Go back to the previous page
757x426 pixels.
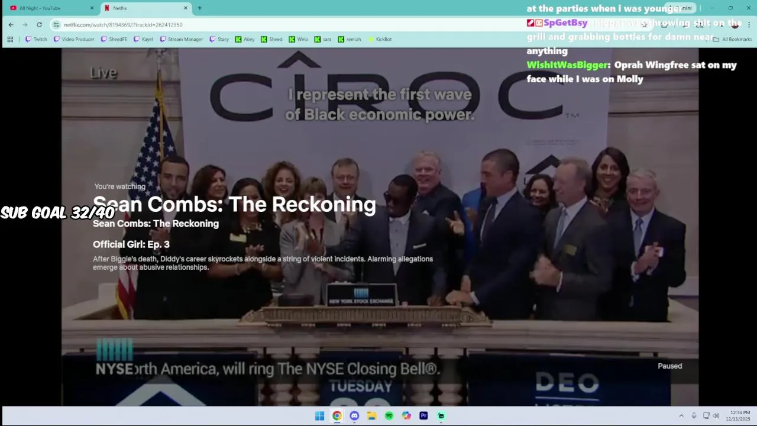click(x=11, y=25)
